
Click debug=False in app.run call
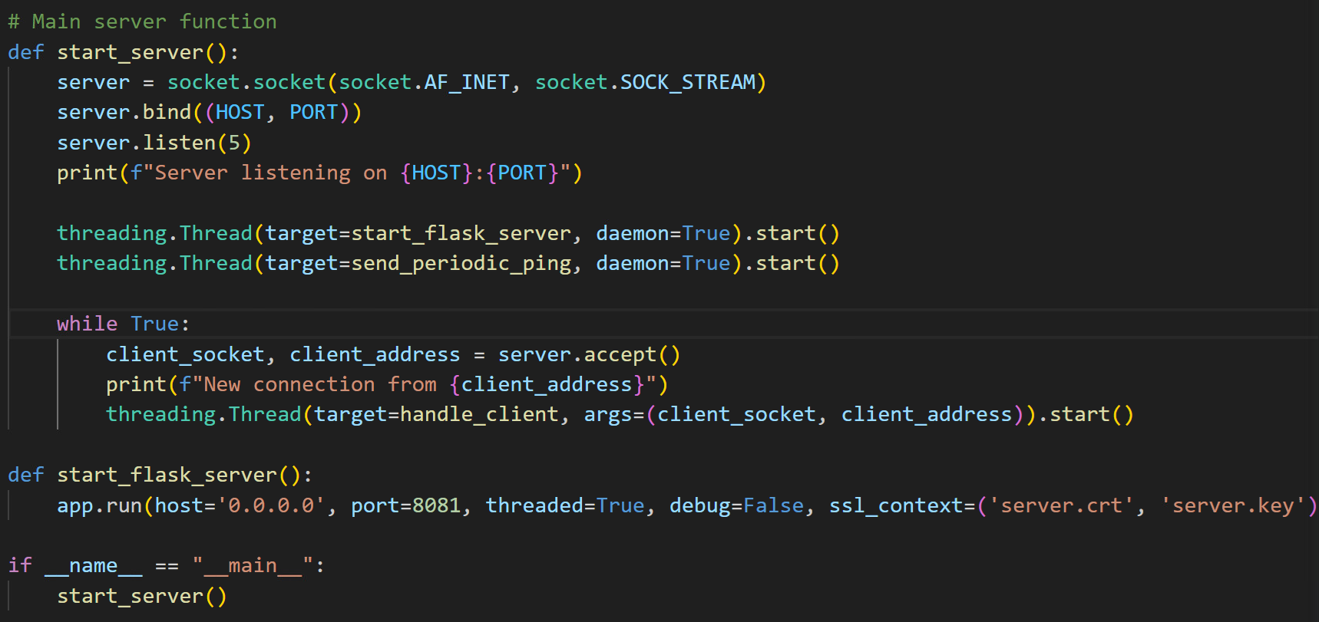click(x=736, y=505)
